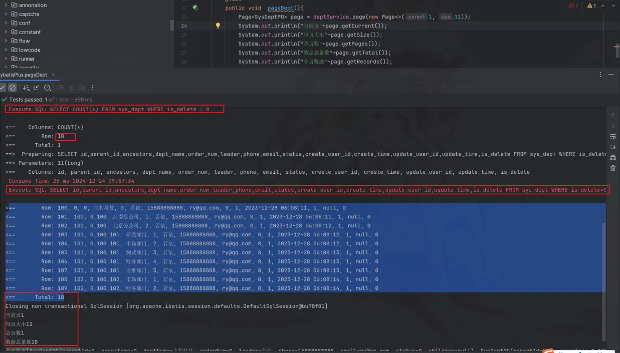Select runner in project tree
This screenshot has height=353, width=620.
[x=27, y=59]
